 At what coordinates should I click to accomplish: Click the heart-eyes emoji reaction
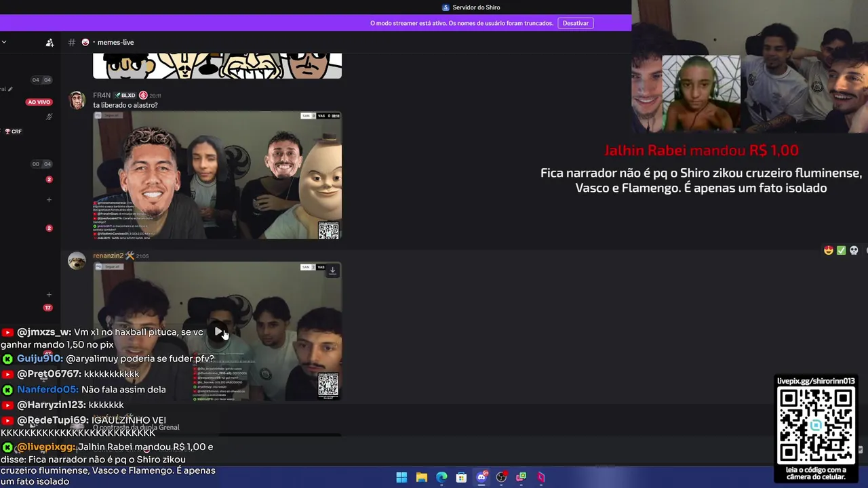[828, 250]
